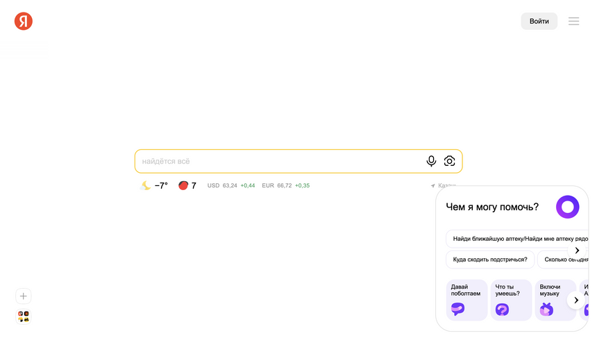The height and width of the screenshot is (340, 597).
Task: Open the red Yandex logo home link
Action: tap(23, 21)
